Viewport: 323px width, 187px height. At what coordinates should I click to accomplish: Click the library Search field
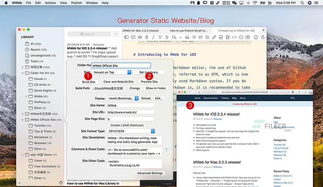[x=89, y=34]
